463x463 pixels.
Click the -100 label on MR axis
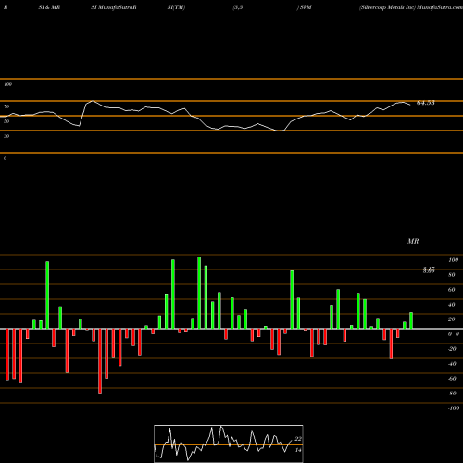454,408
